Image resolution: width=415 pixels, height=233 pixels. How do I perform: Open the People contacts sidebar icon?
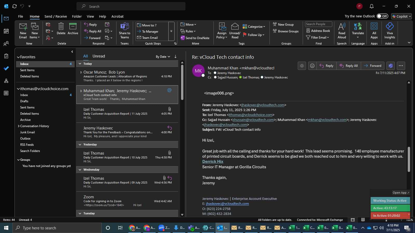pyautogui.click(x=6, y=43)
